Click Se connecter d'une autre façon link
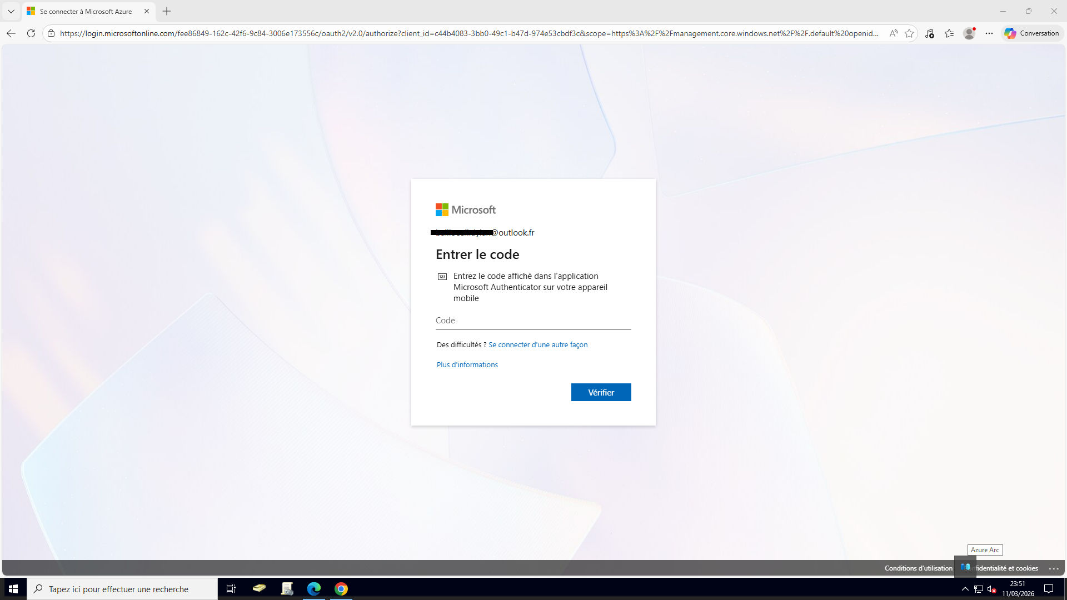 pyautogui.click(x=537, y=344)
